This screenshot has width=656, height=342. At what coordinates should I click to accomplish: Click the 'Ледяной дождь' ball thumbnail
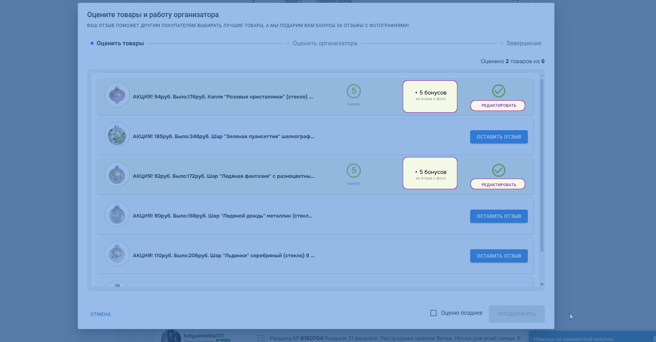[117, 214]
